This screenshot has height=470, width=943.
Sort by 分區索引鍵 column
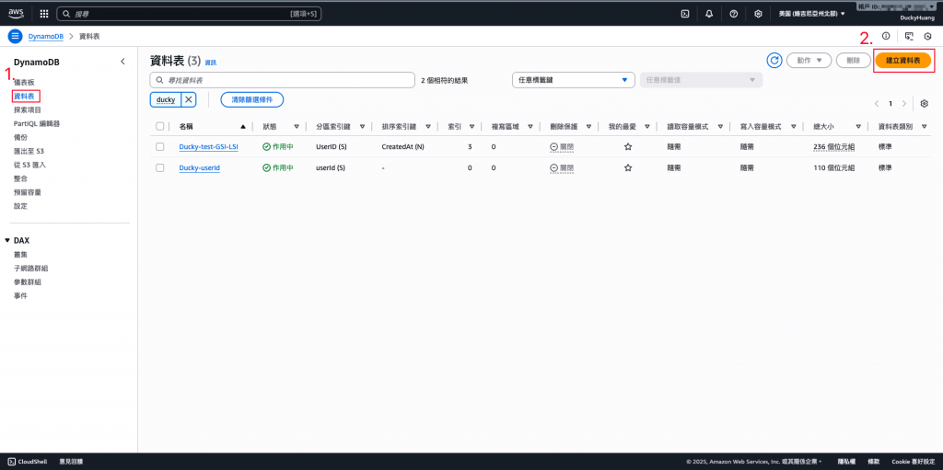point(362,127)
